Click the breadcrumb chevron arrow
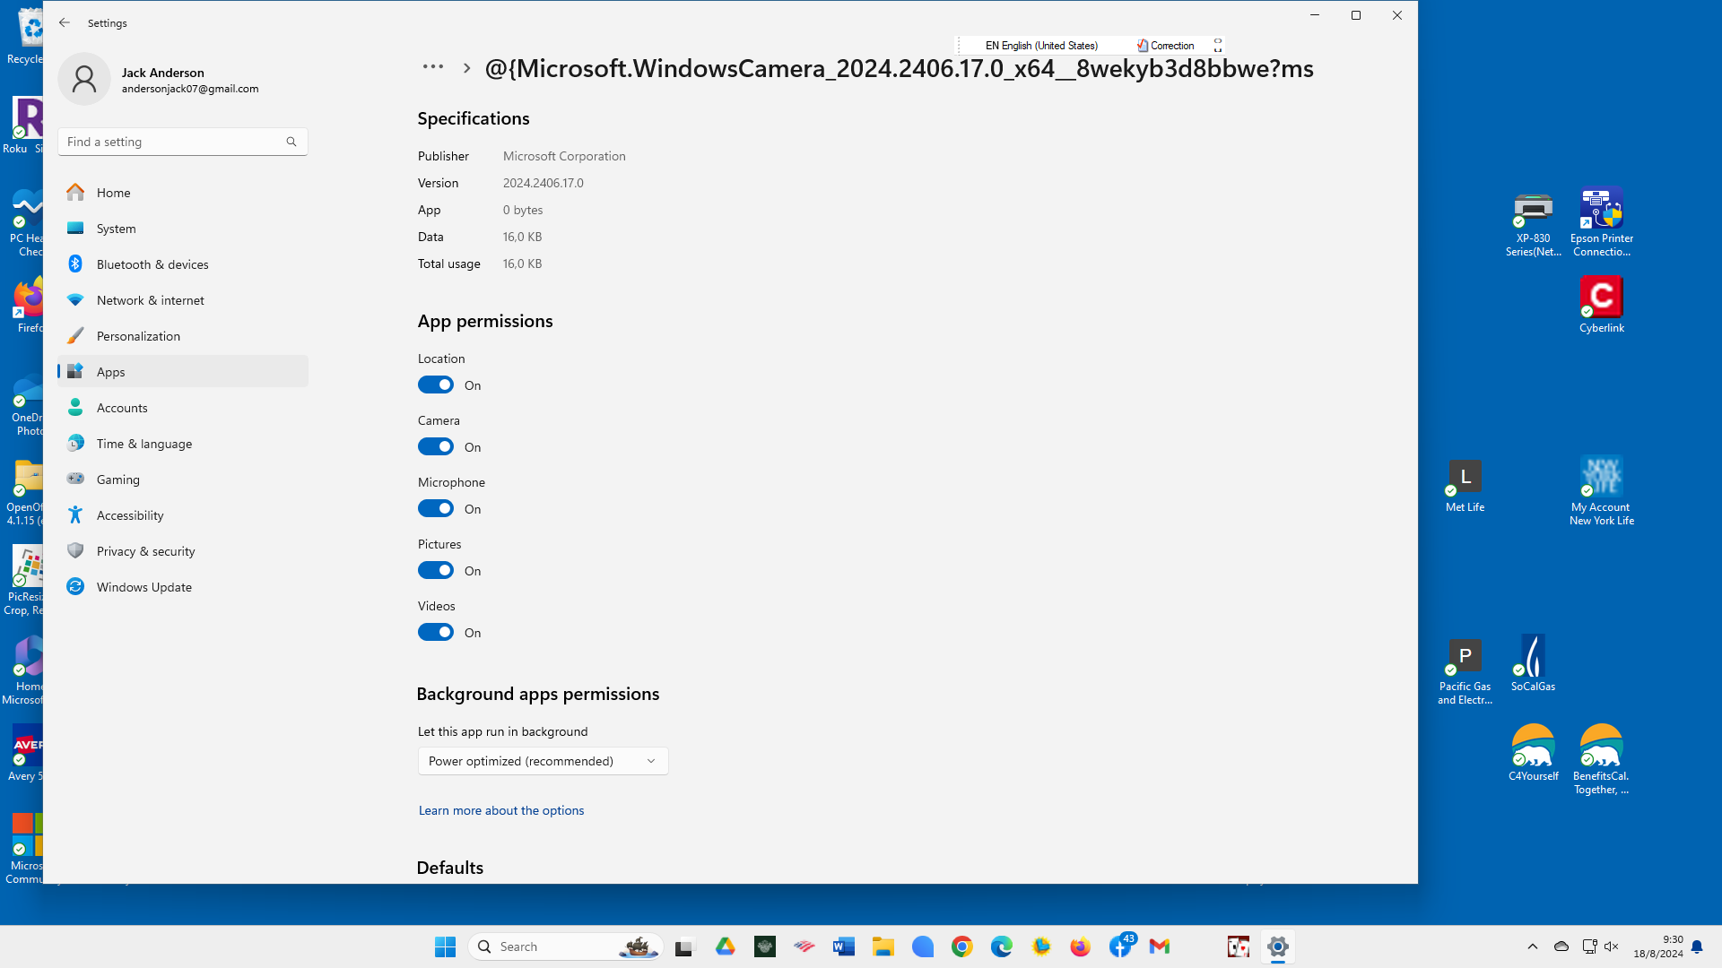Image resolution: width=1722 pixels, height=968 pixels. 466,68
